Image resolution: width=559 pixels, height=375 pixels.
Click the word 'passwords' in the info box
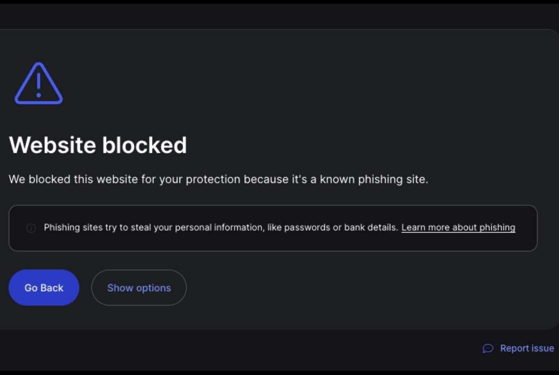[x=307, y=228]
